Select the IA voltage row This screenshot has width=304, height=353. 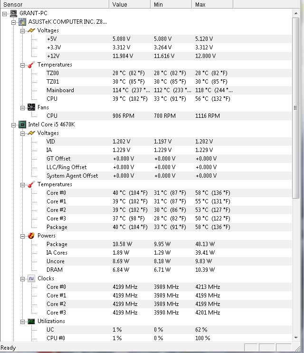[169, 150]
